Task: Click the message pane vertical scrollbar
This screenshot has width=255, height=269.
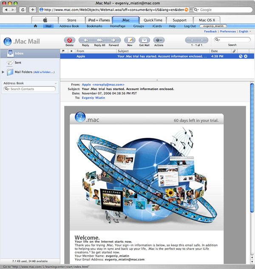Action: coord(252,148)
